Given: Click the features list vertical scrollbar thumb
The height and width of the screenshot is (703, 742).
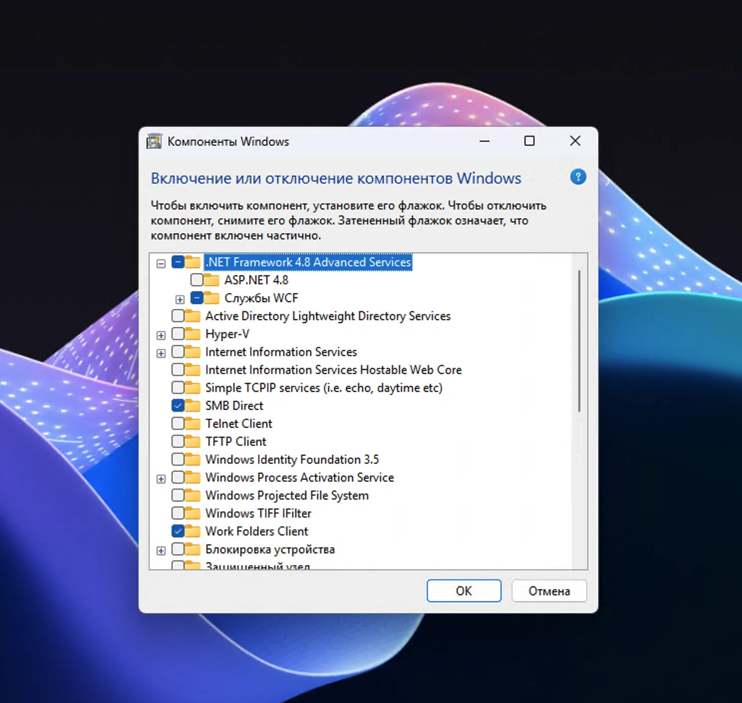Looking at the screenshot, I should point(579,341).
